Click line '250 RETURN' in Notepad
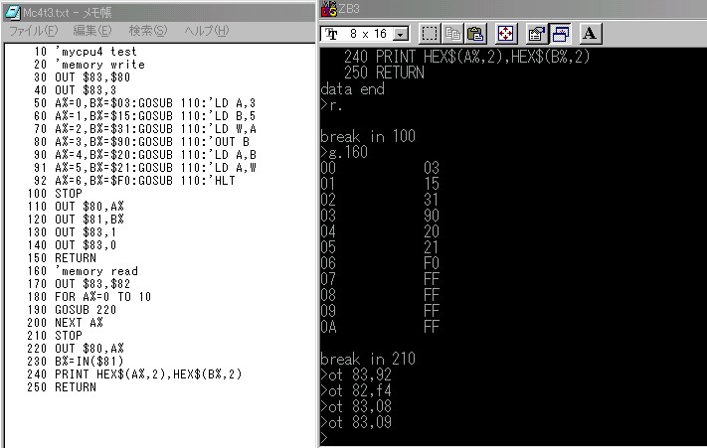 pyautogui.click(x=62, y=387)
